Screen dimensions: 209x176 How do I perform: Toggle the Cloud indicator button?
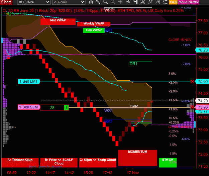[x=183, y=2]
